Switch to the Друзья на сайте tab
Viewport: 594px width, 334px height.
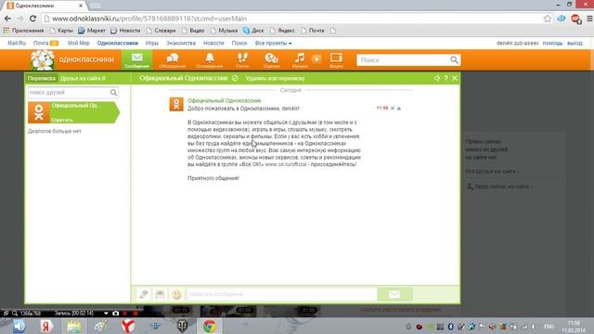pyautogui.click(x=83, y=78)
